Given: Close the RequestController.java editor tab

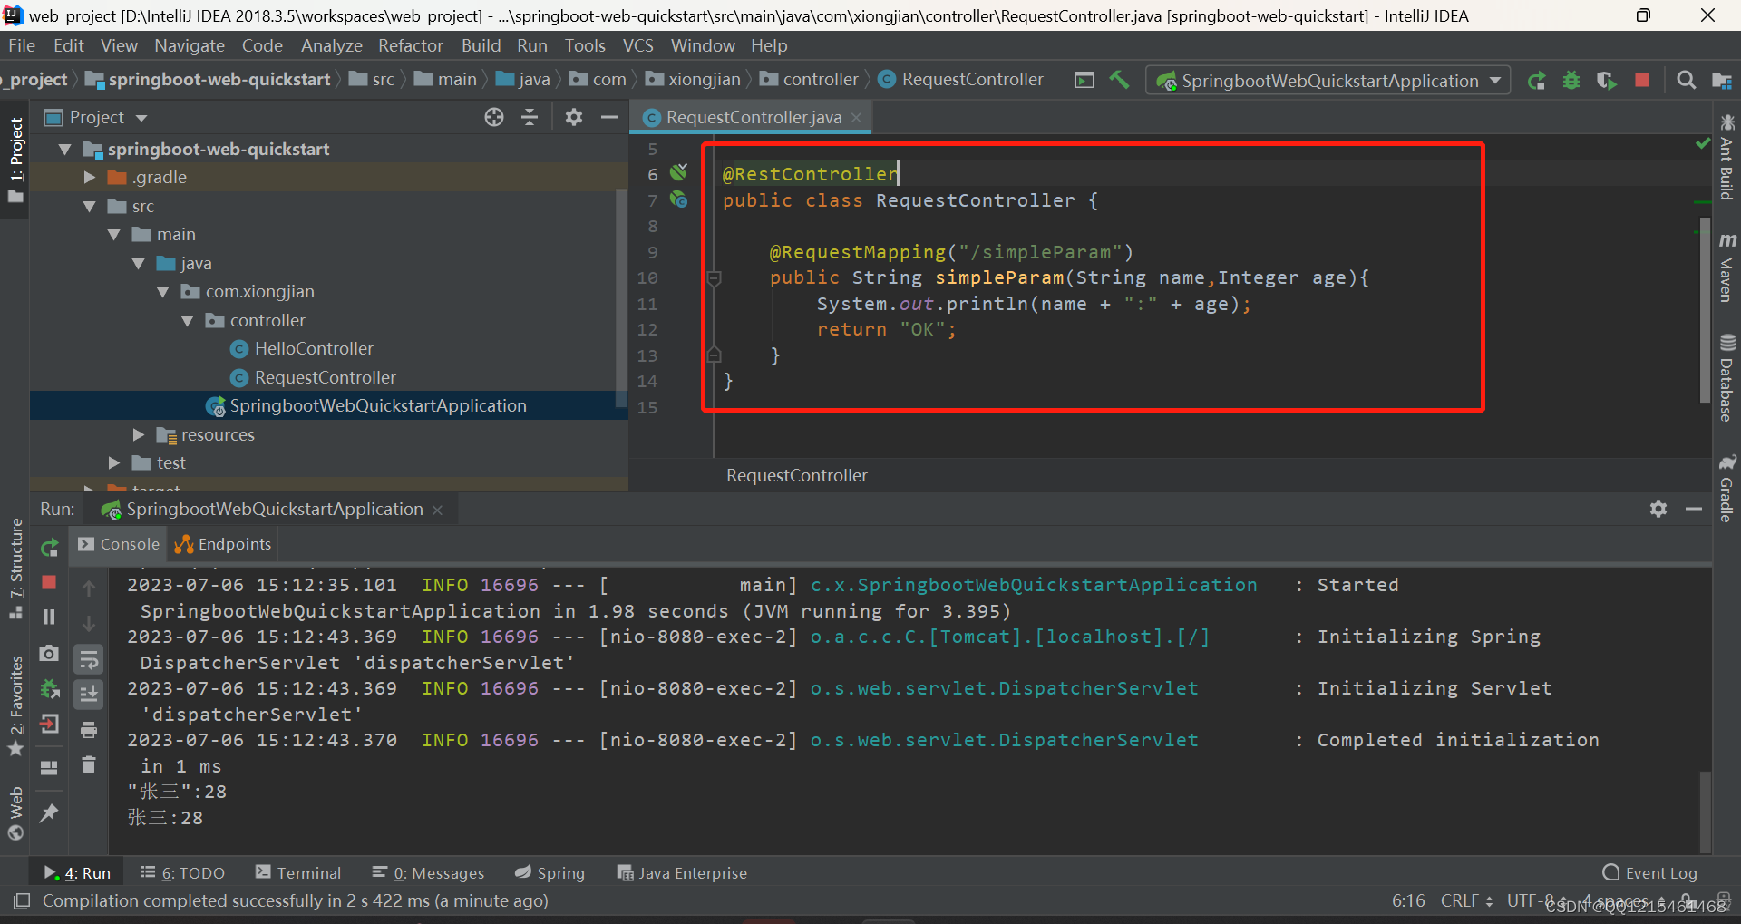Looking at the screenshot, I should (x=856, y=118).
